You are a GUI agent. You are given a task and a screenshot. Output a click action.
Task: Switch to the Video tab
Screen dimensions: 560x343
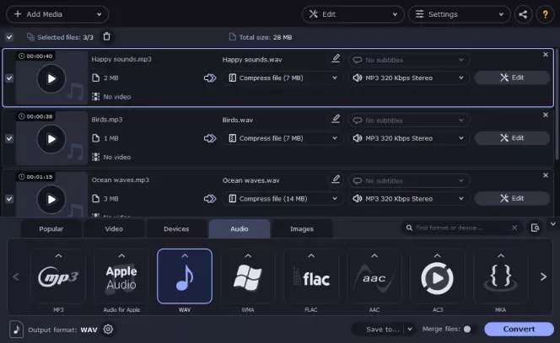point(114,228)
